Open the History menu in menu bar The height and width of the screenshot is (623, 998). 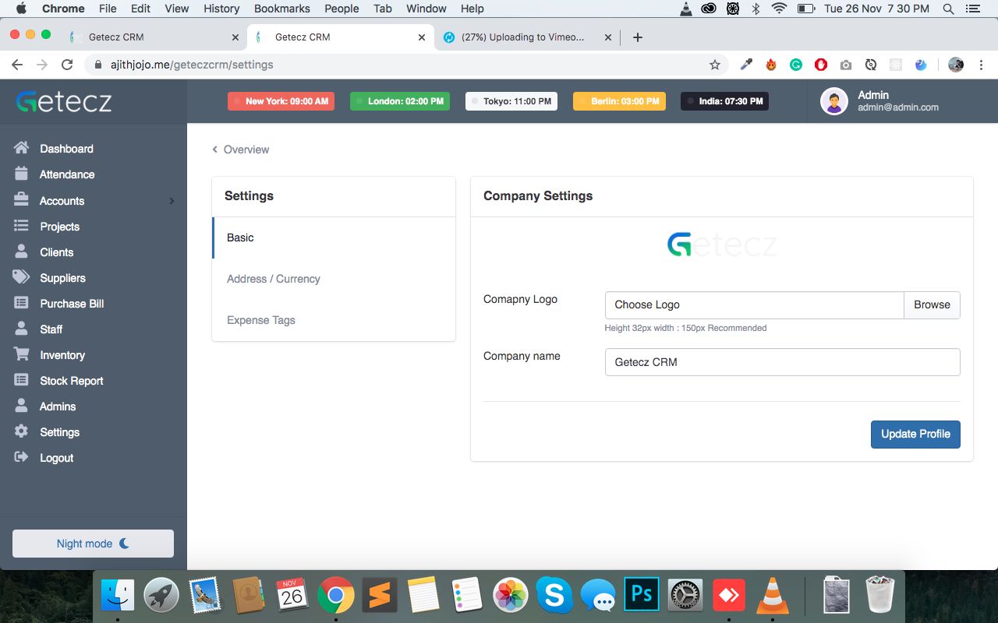click(221, 9)
